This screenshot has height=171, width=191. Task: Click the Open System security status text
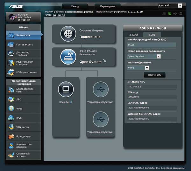(x=90, y=62)
